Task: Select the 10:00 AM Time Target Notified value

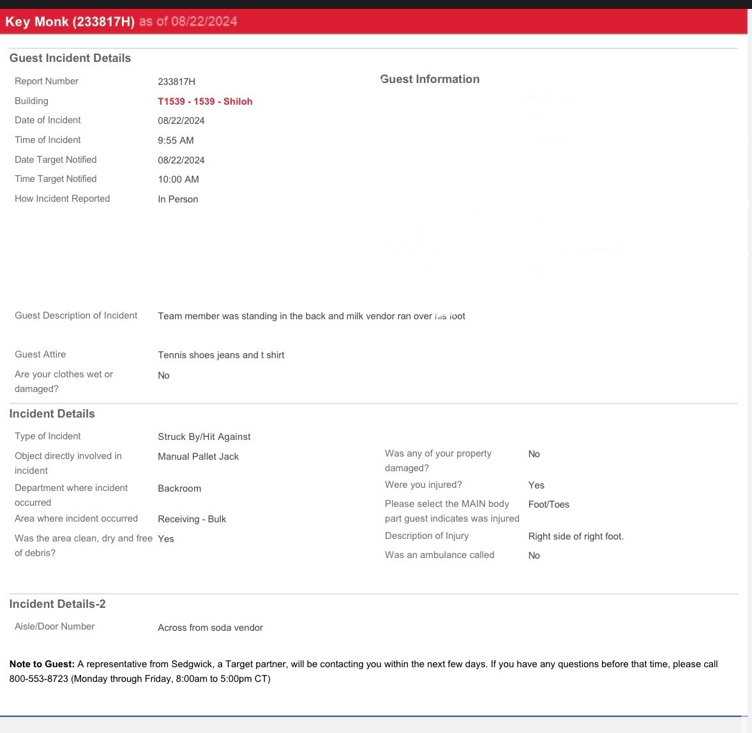Action: [178, 179]
